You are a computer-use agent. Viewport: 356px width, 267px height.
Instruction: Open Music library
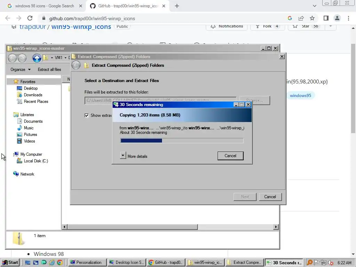pos(29,128)
